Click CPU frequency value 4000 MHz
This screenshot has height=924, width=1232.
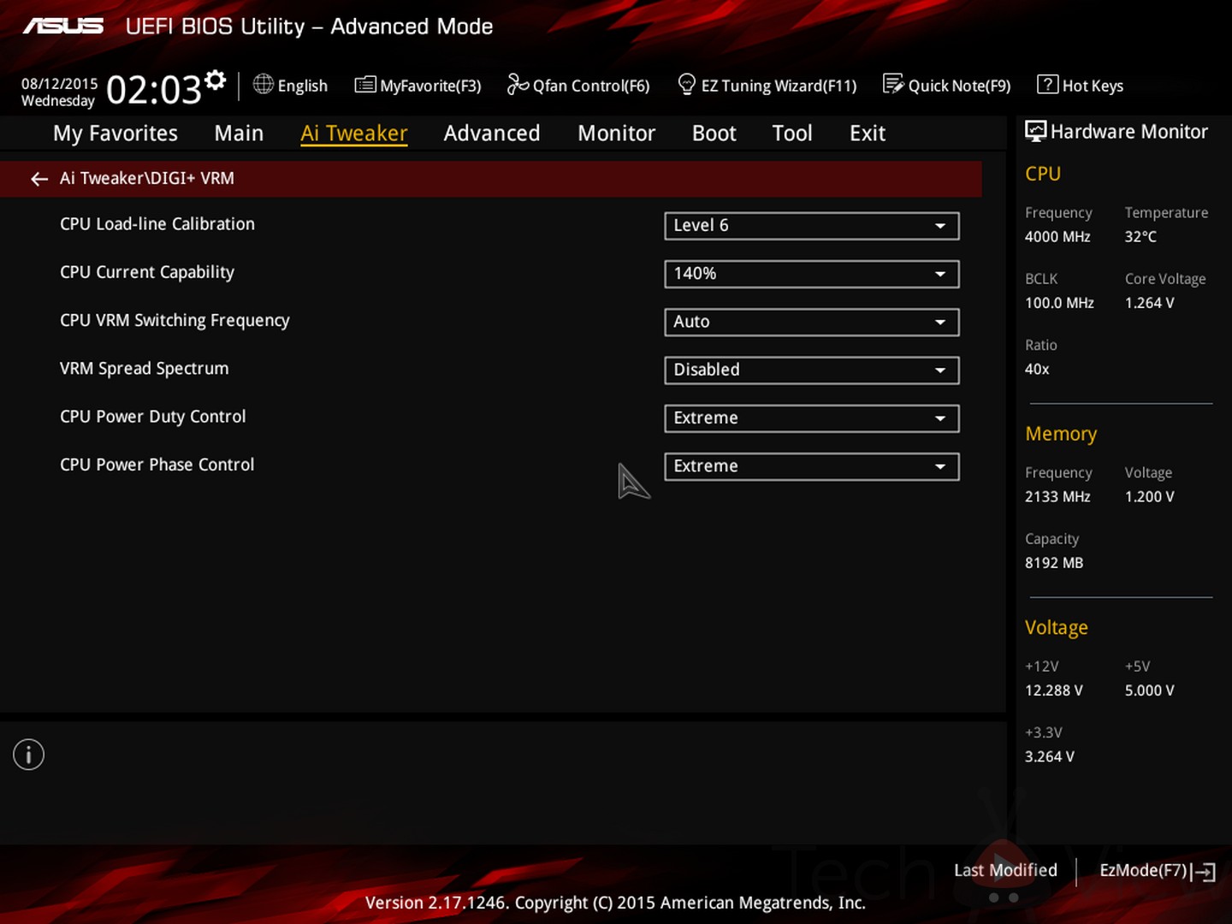click(x=1057, y=237)
